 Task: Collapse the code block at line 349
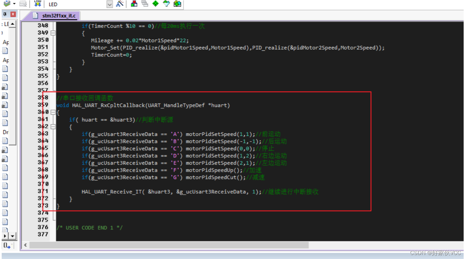point(53,33)
